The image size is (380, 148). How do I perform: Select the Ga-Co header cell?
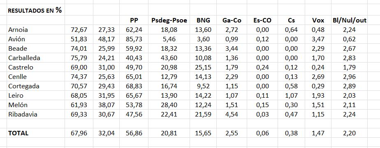[232, 20]
